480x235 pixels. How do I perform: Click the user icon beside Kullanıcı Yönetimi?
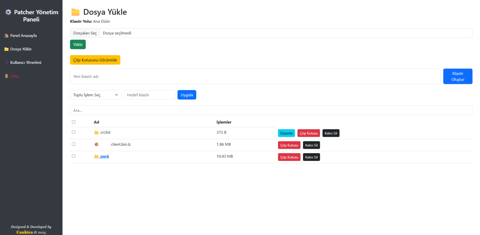tap(6, 63)
